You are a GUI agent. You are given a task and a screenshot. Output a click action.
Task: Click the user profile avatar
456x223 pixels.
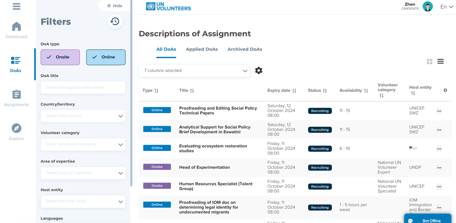(x=427, y=6)
